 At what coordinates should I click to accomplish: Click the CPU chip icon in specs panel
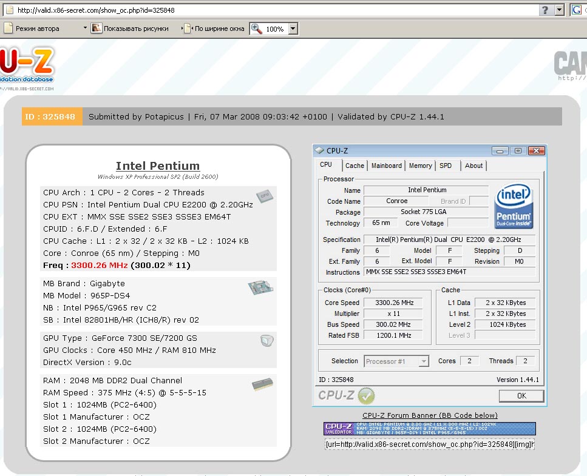tap(265, 196)
